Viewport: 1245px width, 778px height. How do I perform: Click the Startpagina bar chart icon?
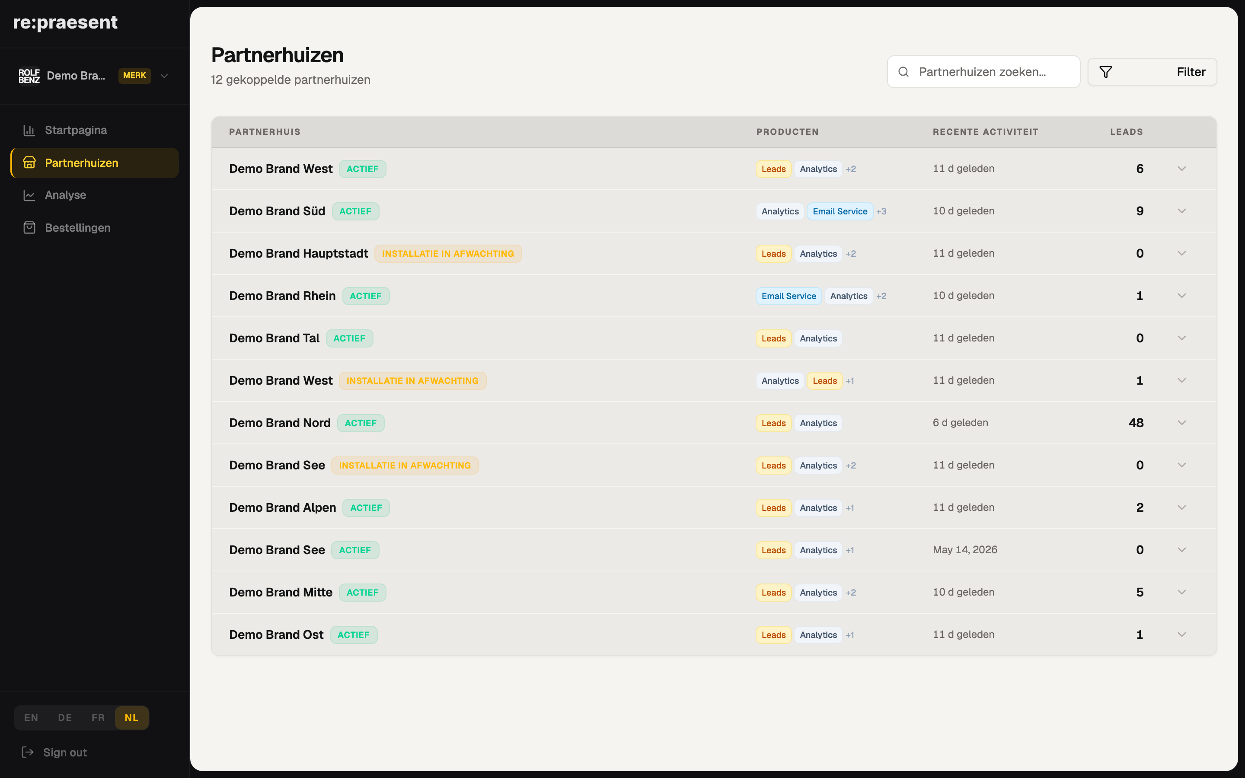(x=29, y=130)
